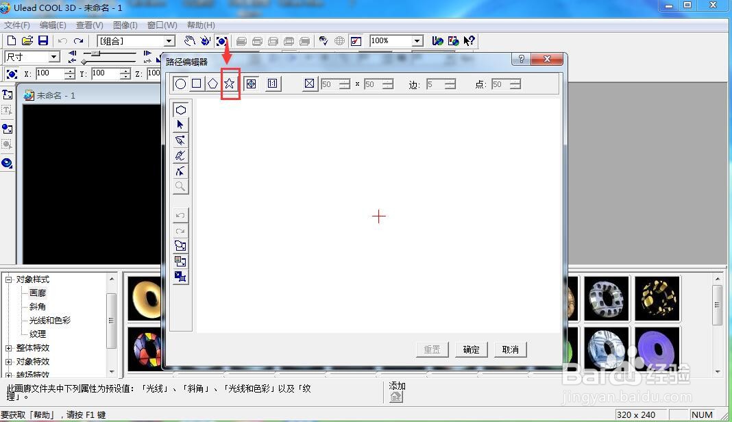Toggle the resize object tool in toolbar

pos(222,41)
